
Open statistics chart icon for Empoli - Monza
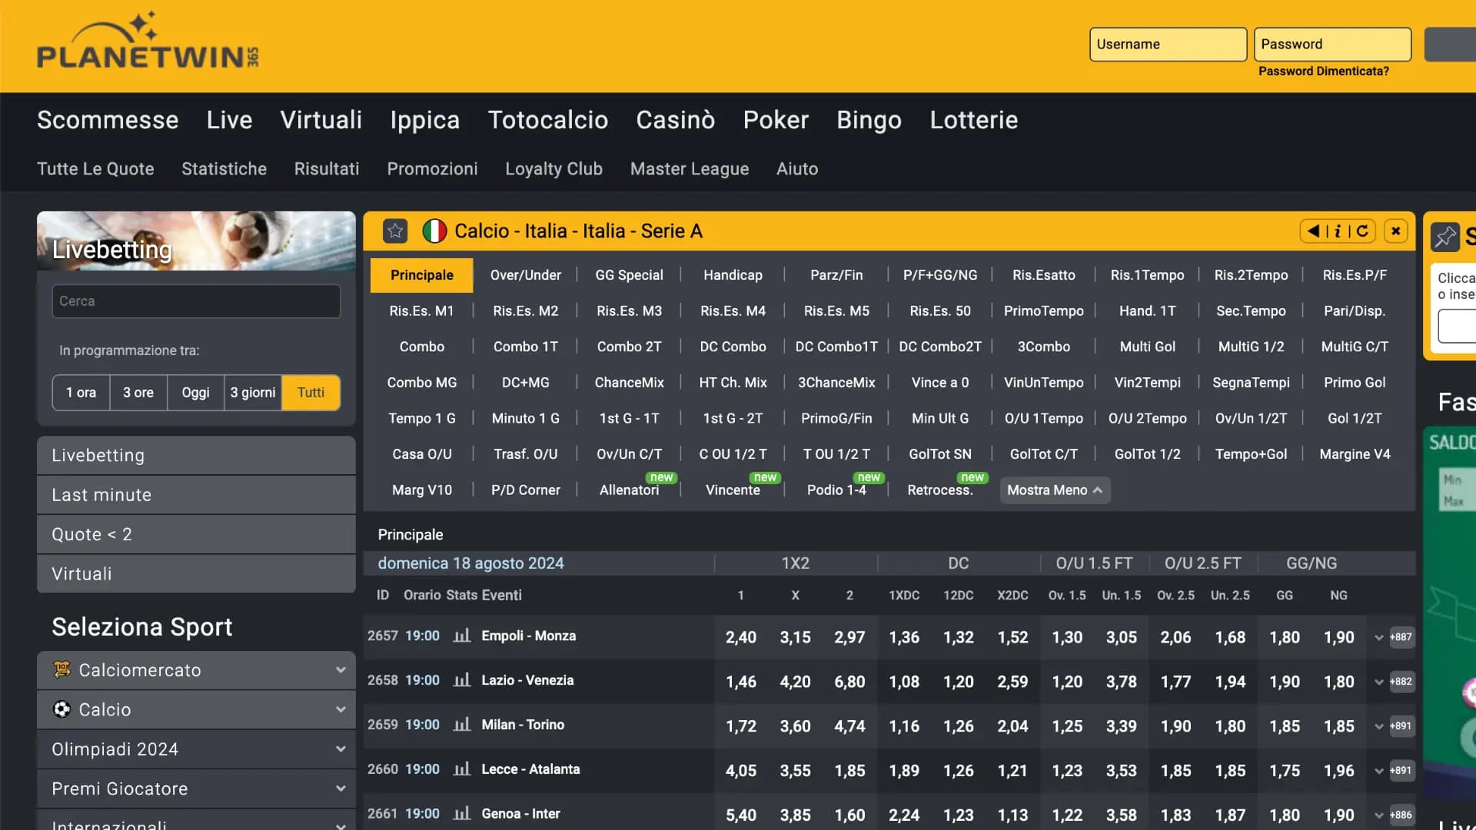[x=461, y=636]
